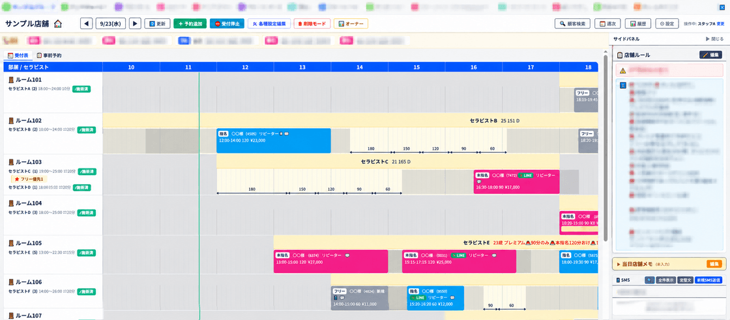Open 各種設定編集 settings editor

click(x=269, y=23)
